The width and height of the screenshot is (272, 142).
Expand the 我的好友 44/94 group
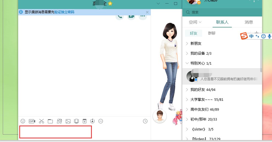pos(222,90)
